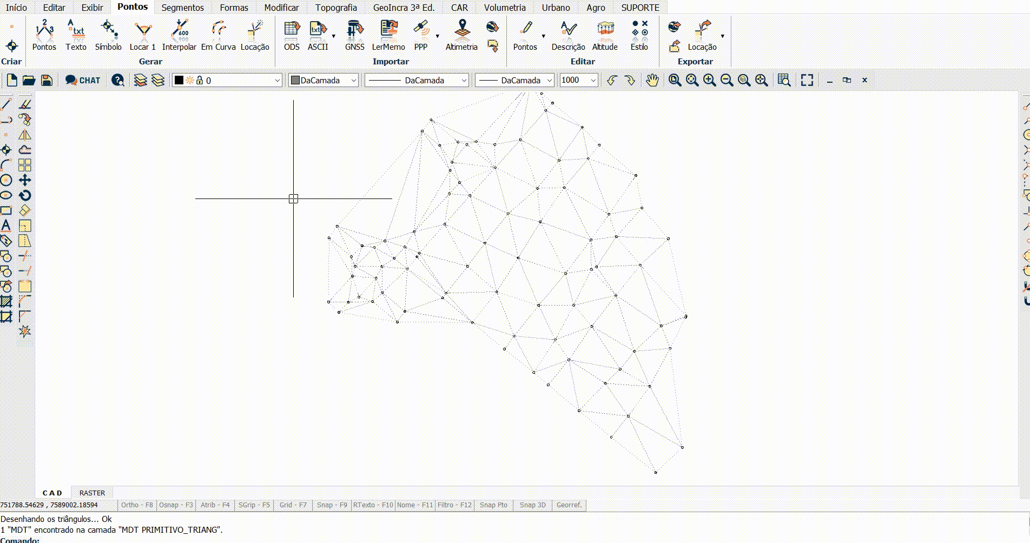Click the Snap 3D status button
Image resolution: width=1030 pixels, height=543 pixels.
532,505
